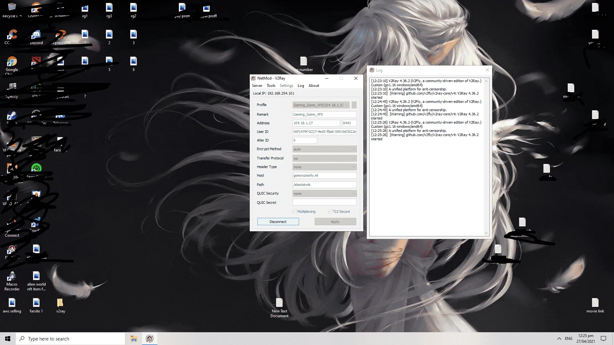Click the Log window scroll-down arrow
Image resolution: width=614 pixels, height=345 pixels.
(x=486, y=233)
